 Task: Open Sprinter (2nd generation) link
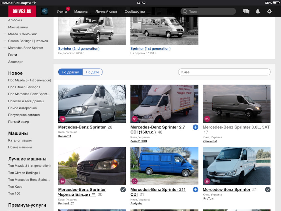(x=79, y=48)
